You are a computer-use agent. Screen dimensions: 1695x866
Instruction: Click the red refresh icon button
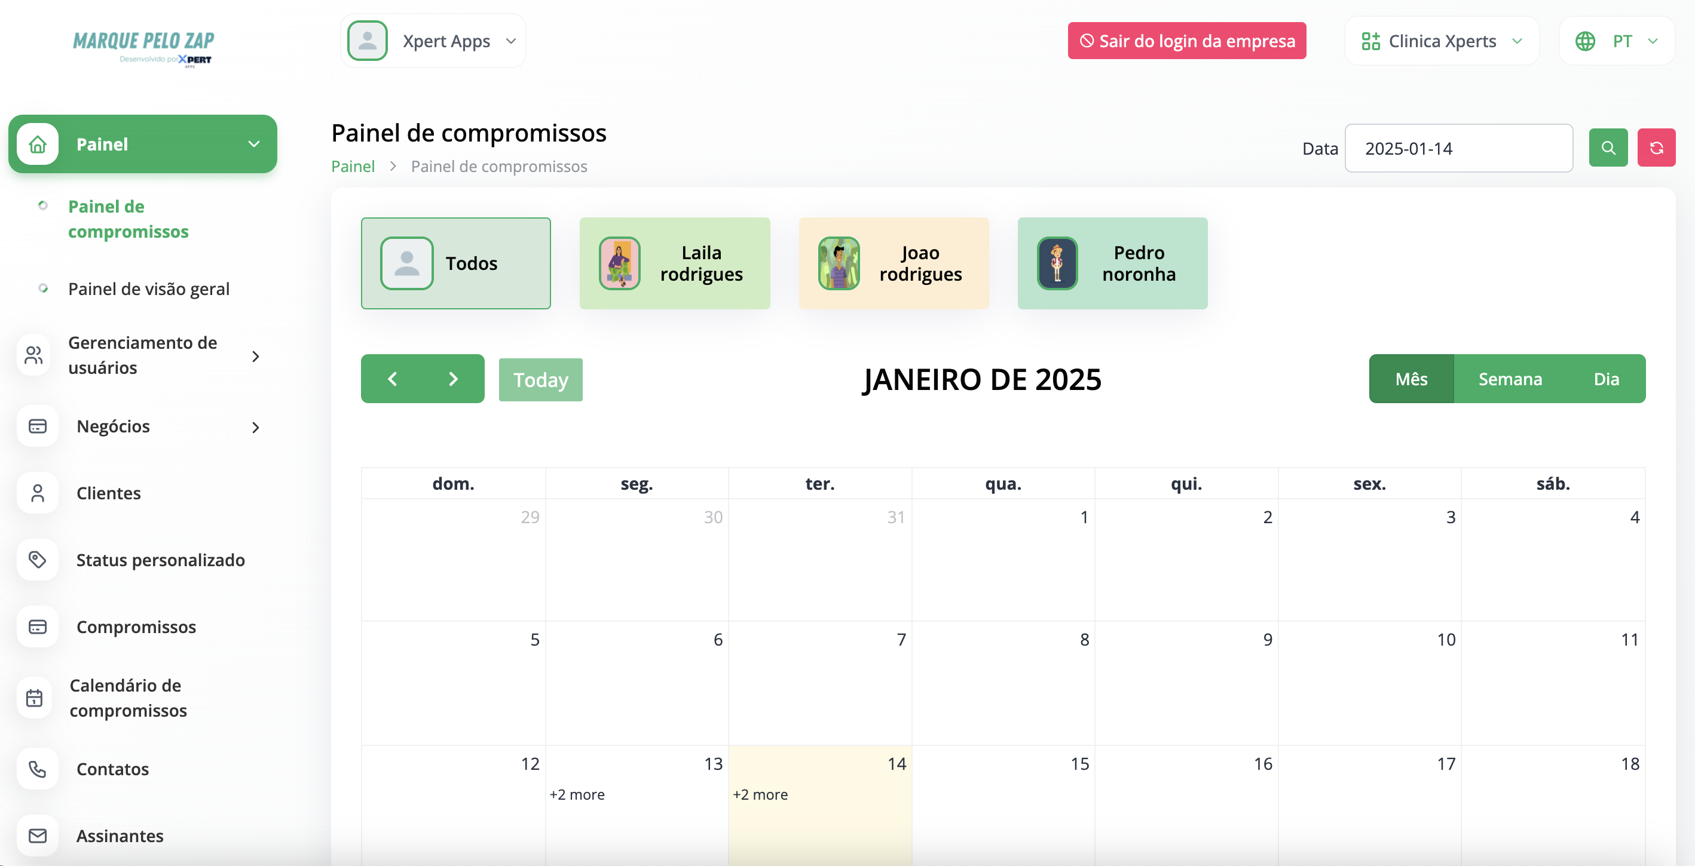pyautogui.click(x=1656, y=148)
